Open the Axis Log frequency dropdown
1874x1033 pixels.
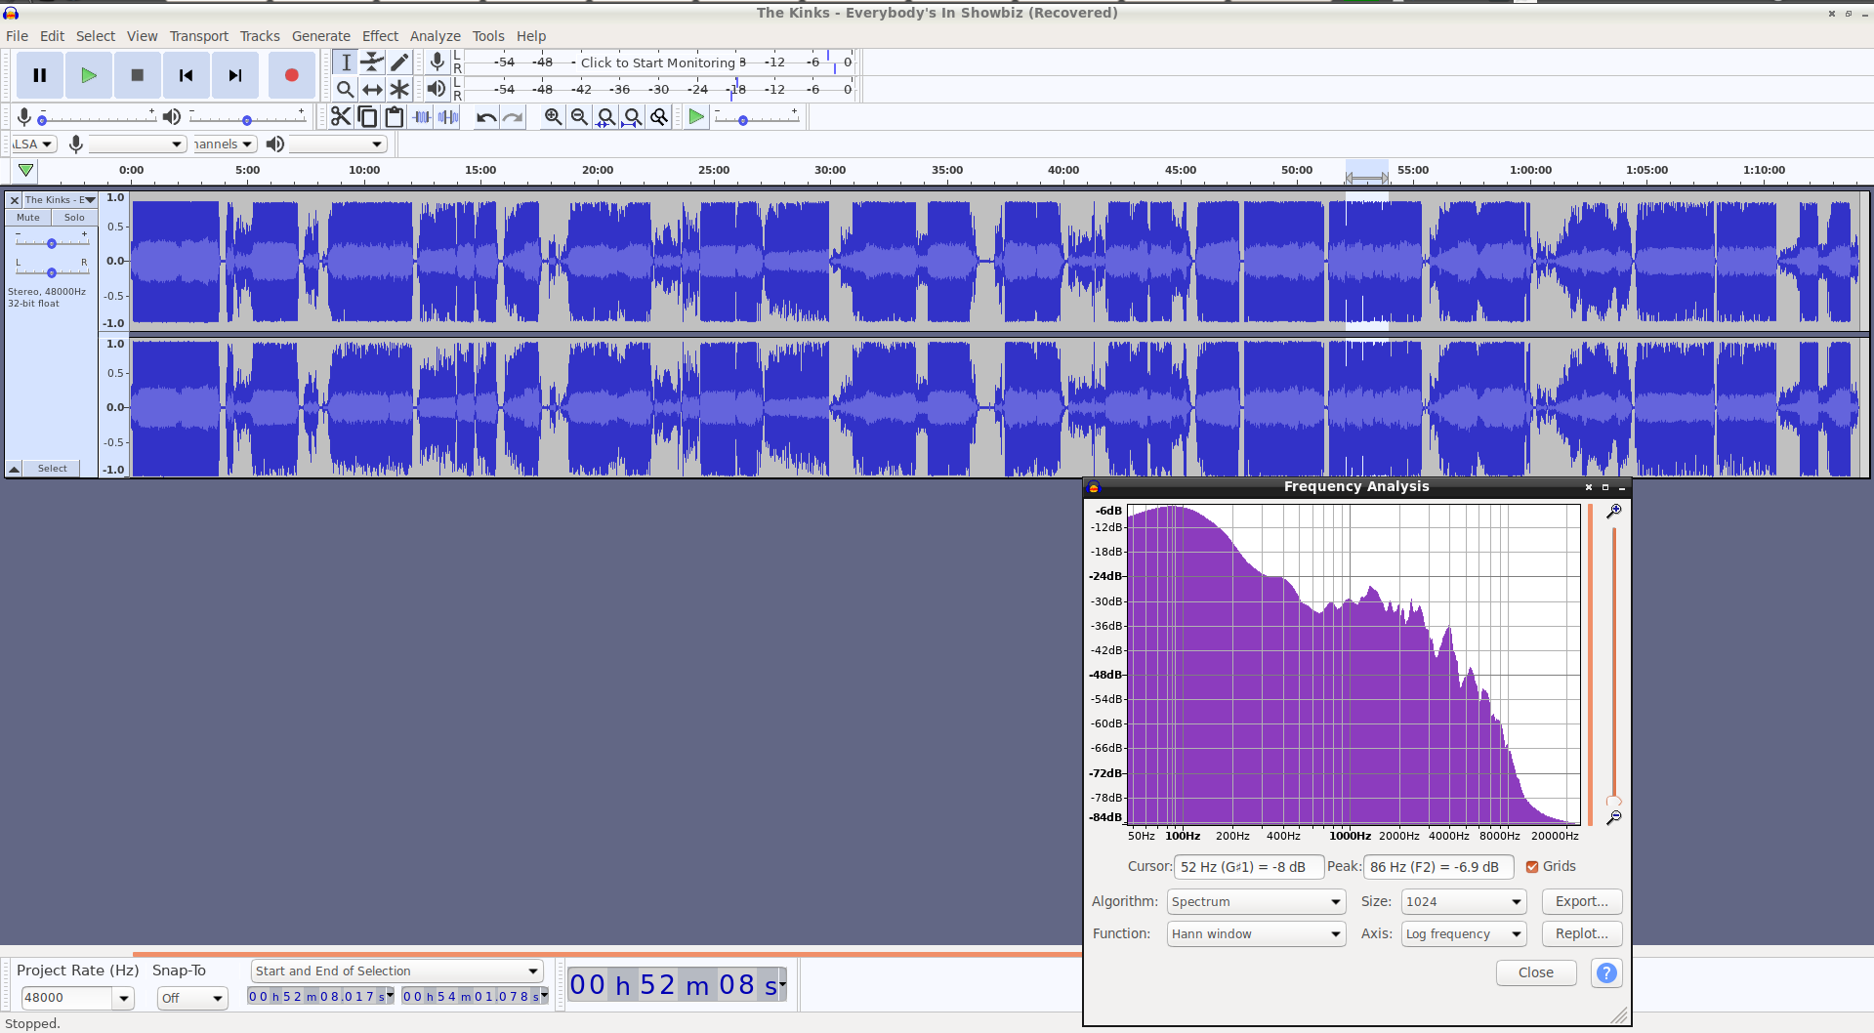coord(1463,933)
